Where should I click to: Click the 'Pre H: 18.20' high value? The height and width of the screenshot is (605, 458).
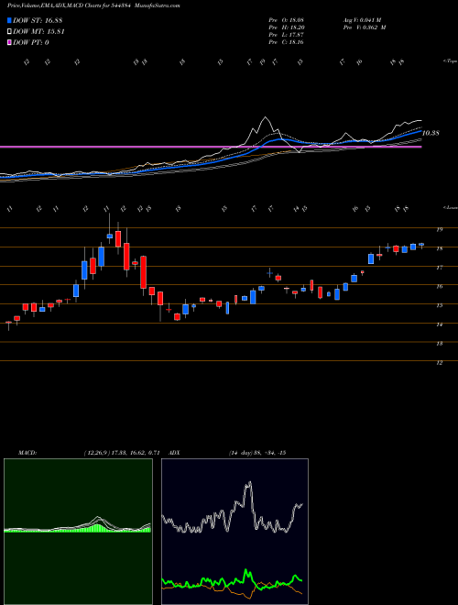pos(287,27)
